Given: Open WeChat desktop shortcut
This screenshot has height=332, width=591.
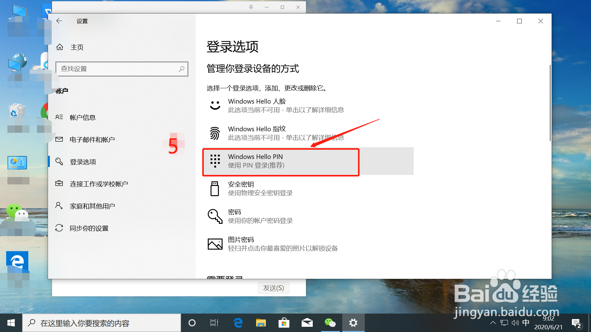Looking at the screenshot, I should [17, 212].
